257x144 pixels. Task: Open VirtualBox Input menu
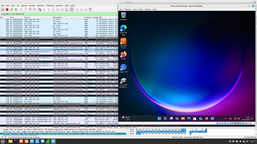point(141,10)
